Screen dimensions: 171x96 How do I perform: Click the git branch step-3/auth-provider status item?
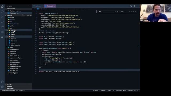click(x=8, y=91)
